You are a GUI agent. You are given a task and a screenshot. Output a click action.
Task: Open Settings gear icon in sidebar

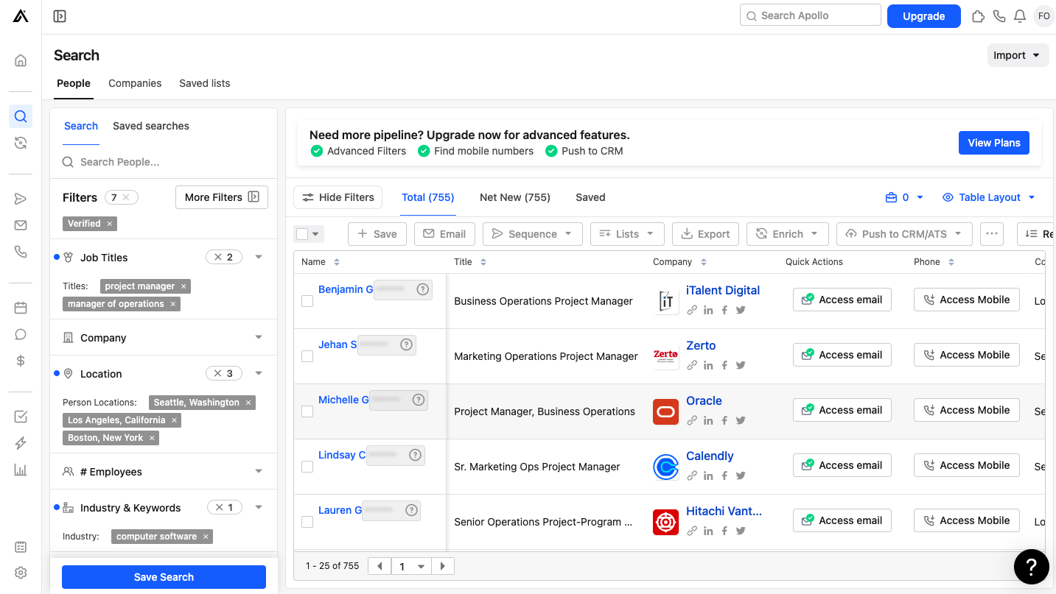21,573
